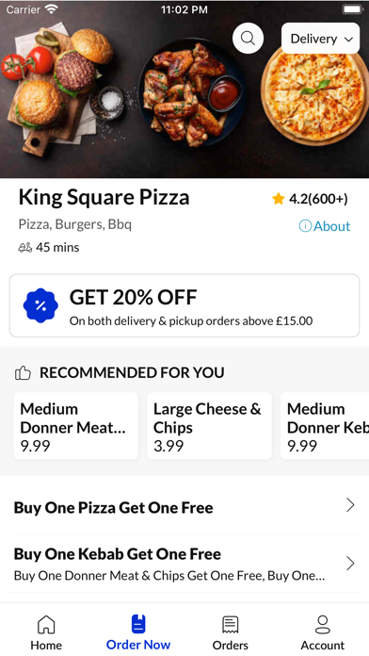This screenshot has width=369, height=656.
Task: Tap the search magnifier icon
Action: tap(248, 39)
